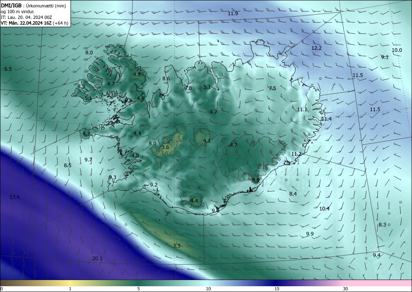Image resolution: width=412 pixels, height=292 pixels.
Task: Click the map value 11.2
Action: [x=296, y=154]
